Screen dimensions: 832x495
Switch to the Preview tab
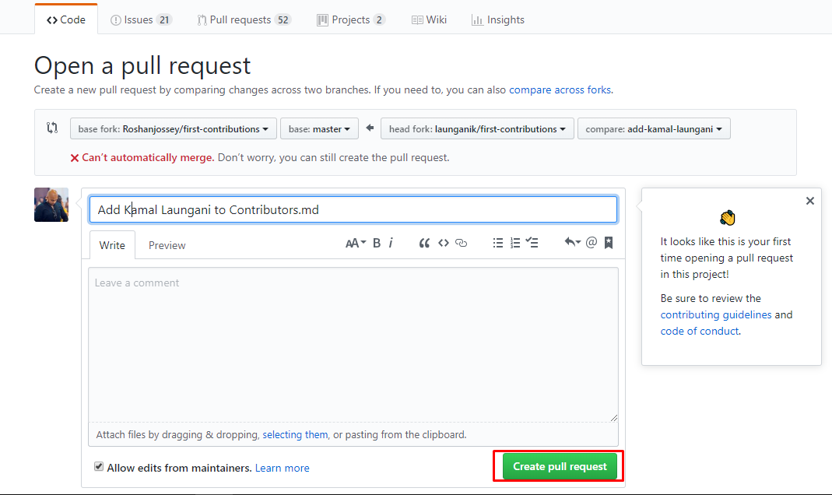point(167,245)
